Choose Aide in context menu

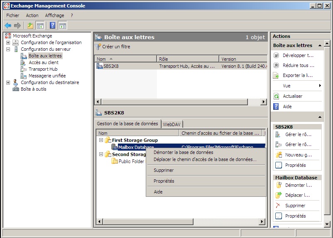pos(158,192)
